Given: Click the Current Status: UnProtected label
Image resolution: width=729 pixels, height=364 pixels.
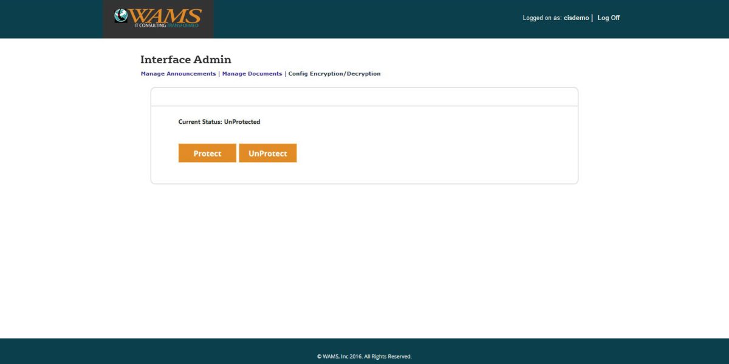Looking at the screenshot, I should [x=219, y=121].
